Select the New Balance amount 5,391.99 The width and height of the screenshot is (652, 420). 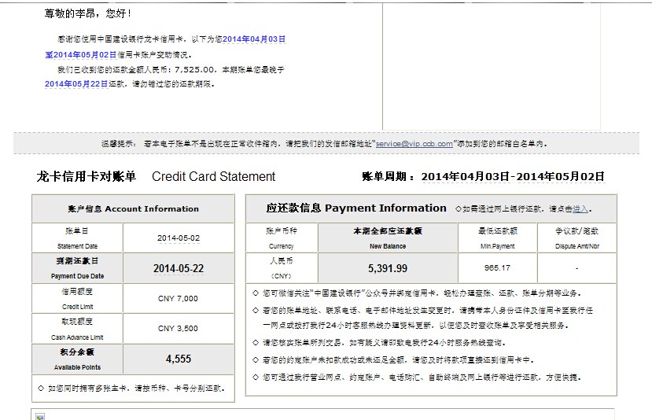click(388, 268)
